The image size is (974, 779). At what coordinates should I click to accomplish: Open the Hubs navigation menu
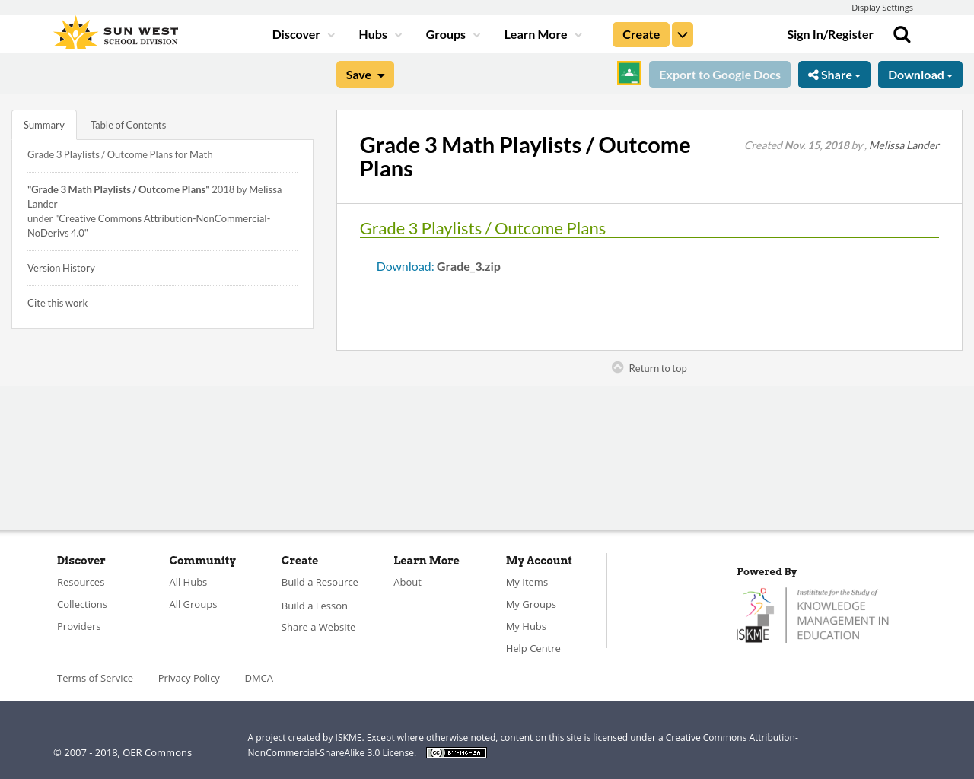pyautogui.click(x=380, y=34)
